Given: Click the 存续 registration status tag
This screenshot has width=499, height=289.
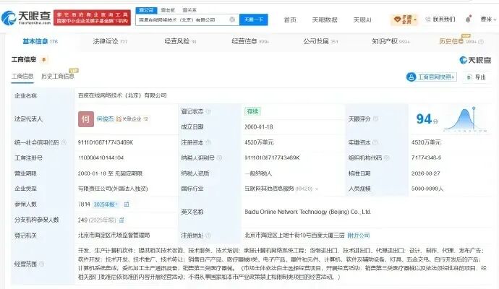Looking at the screenshot, I should pos(252,111).
